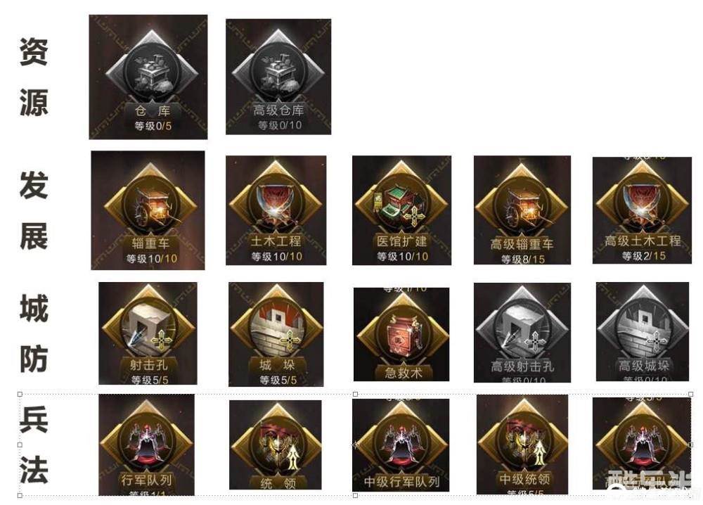Select the greyed-out 高级射击孔 skill

pos(522,333)
